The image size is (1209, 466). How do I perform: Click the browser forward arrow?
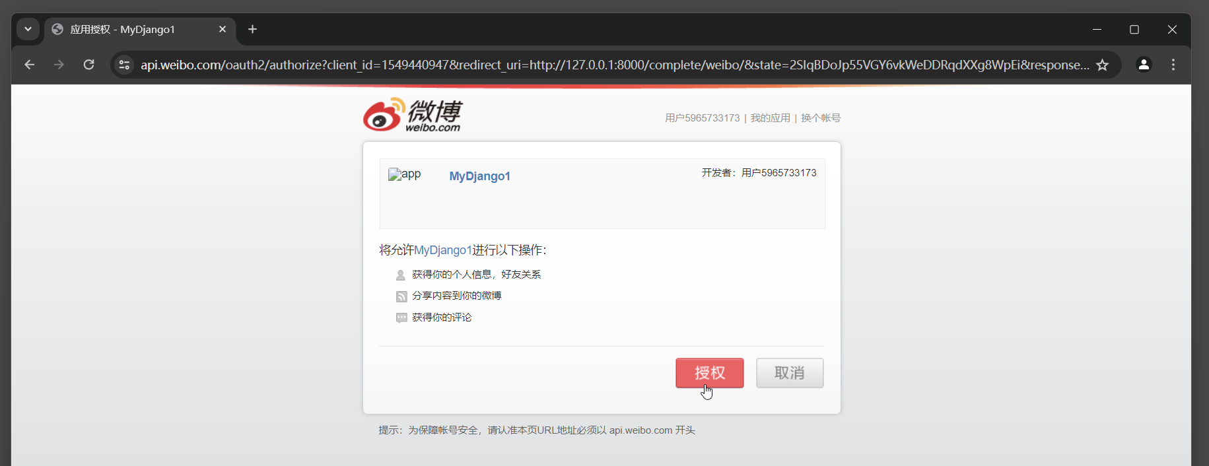pyautogui.click(x=59, y=65)
